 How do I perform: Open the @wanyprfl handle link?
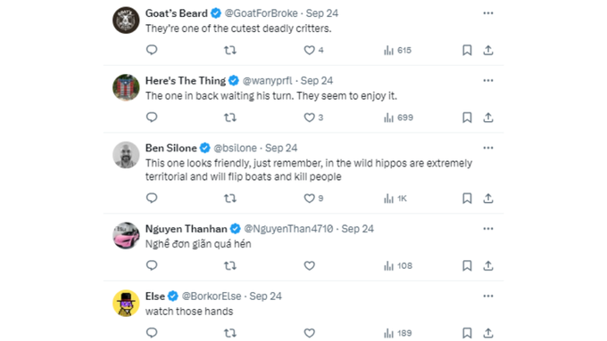tap(268, 81)
